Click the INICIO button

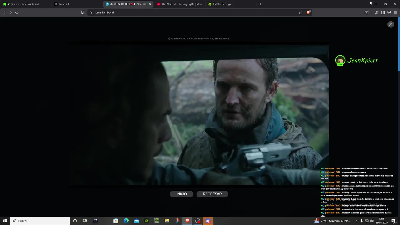182,194
